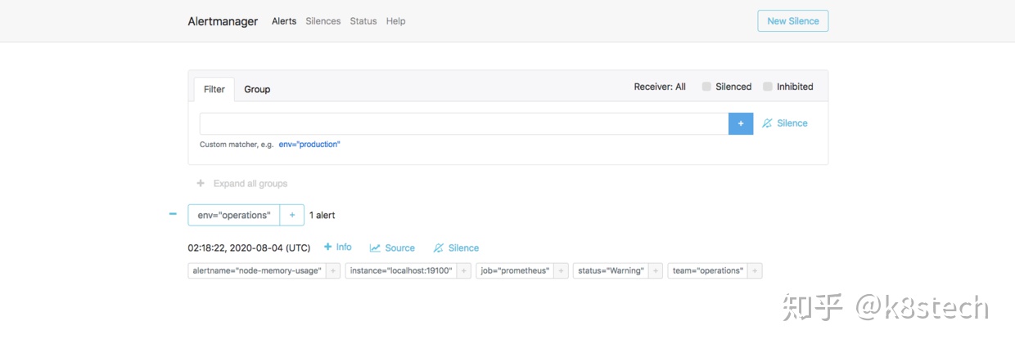Add job="prometheus" to filter via plus
Viewport: 1015px width, 348px height.
(x=561, y=270)
